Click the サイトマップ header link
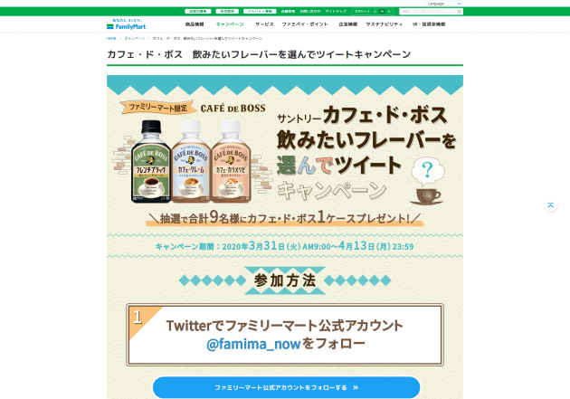 point(336,12)
